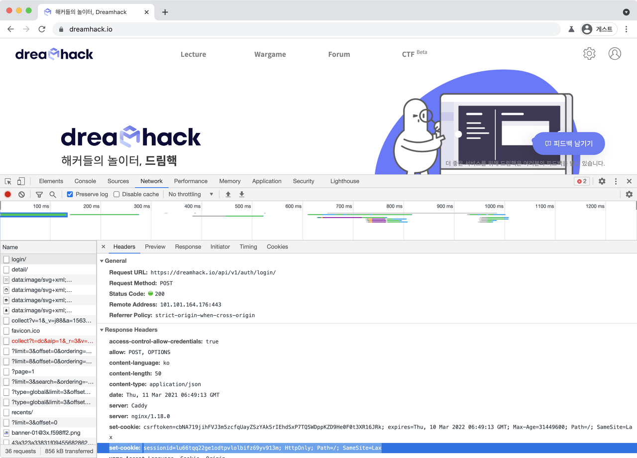
Task: Switch to the Lighthouse panel
Action: point(344,181)
